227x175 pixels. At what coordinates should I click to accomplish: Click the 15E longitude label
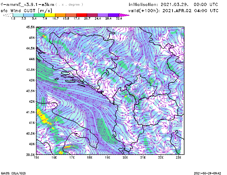click(36, 157)
